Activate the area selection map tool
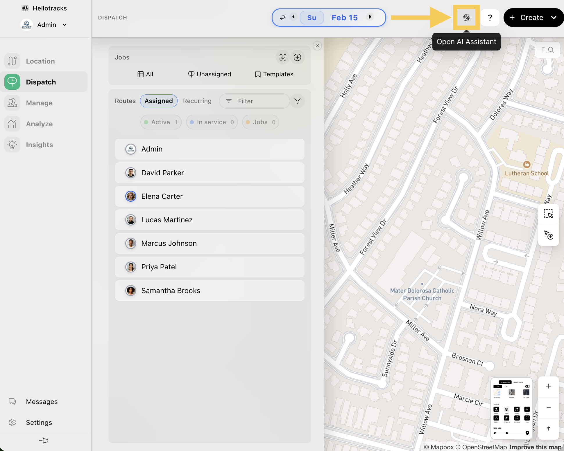This screenshot has height=451, width=564. pyautogui.click(x=548, y=214)
